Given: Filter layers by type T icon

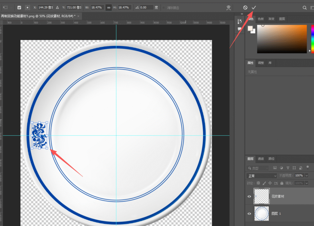Looking at the screenshot, I should click(288, 168).
